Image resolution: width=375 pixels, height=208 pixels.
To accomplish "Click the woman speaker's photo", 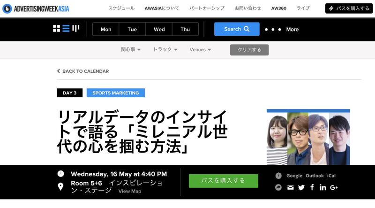I will [x=277, y=139].
